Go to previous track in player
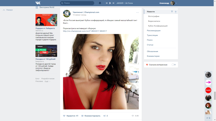The image size is (216, 121). point(106,3)
